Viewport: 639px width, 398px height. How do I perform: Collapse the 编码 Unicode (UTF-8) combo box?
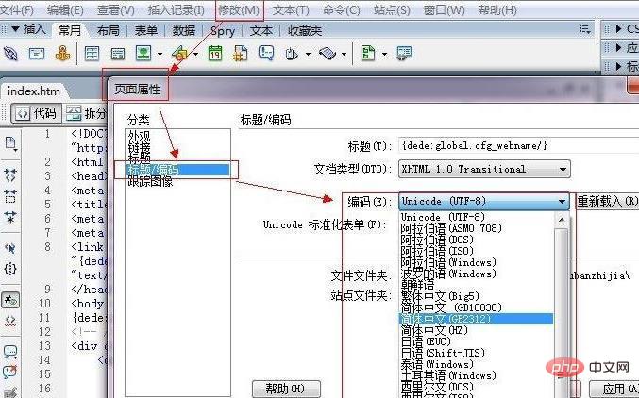[562, 202]
